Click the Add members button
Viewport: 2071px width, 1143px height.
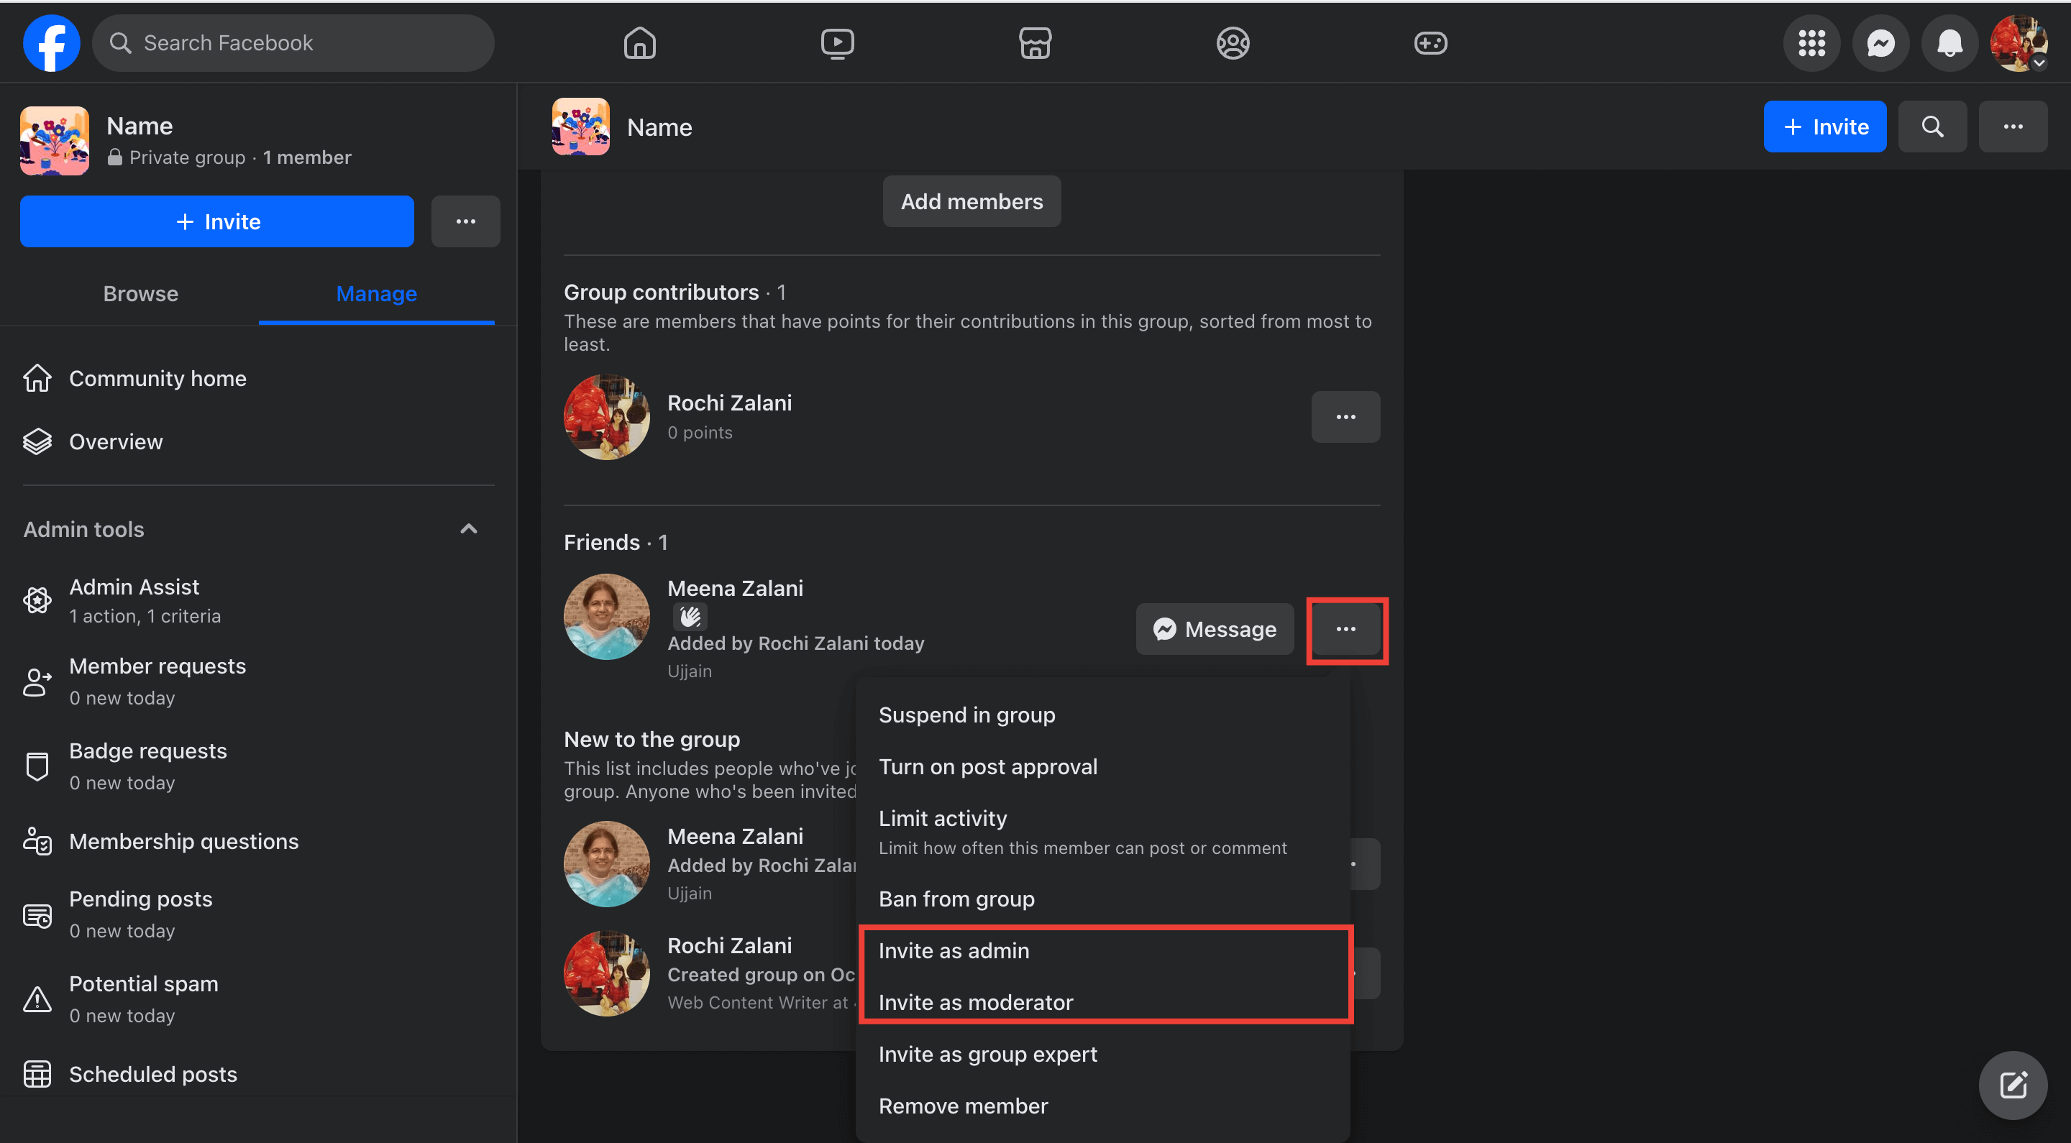972,200
